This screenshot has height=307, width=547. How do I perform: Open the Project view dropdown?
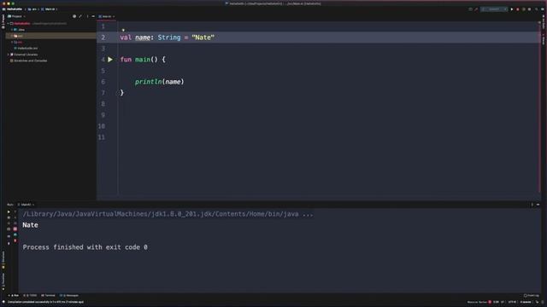[x=16, y=16]
